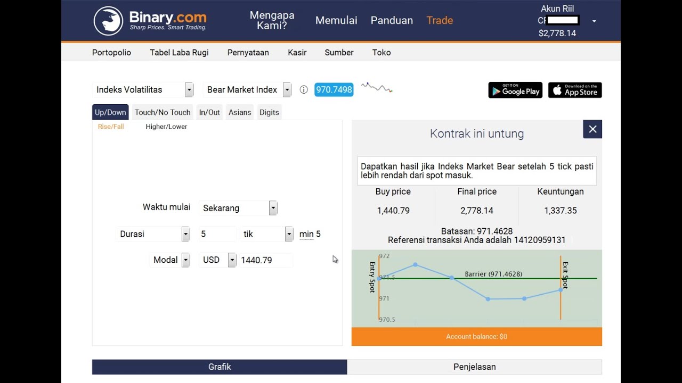Screen dimensions: 682x383
Task: Switch to the Digits tab
Action: 269,112
